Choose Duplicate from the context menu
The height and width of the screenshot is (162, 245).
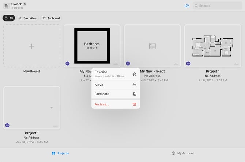(x=116, y=94)
